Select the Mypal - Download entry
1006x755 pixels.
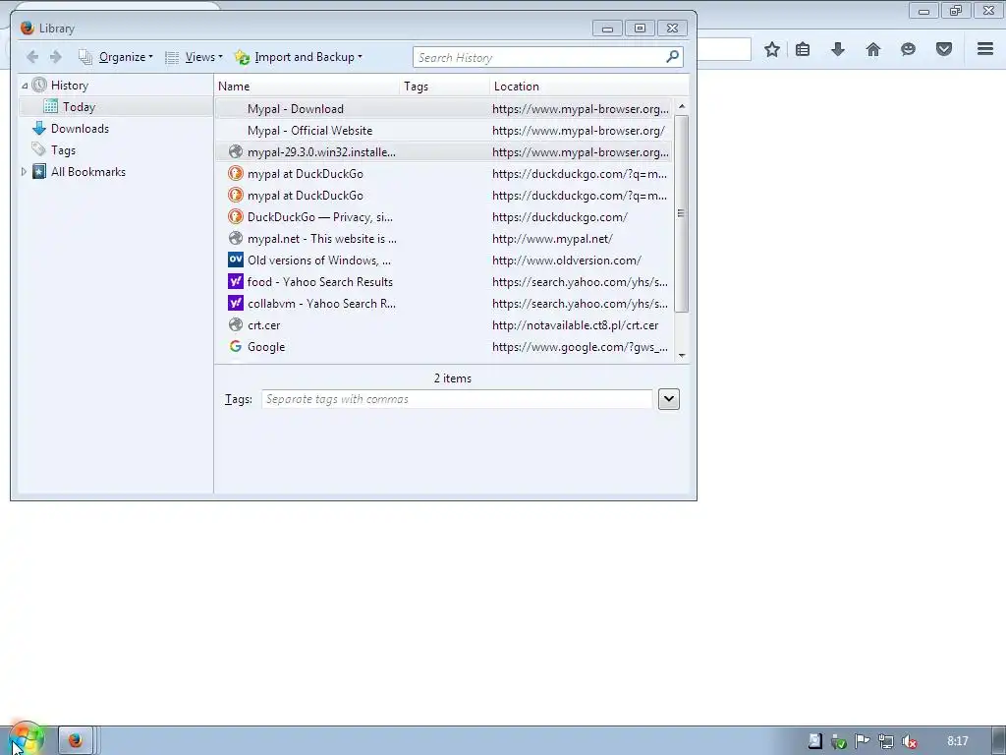click(443, 108)
